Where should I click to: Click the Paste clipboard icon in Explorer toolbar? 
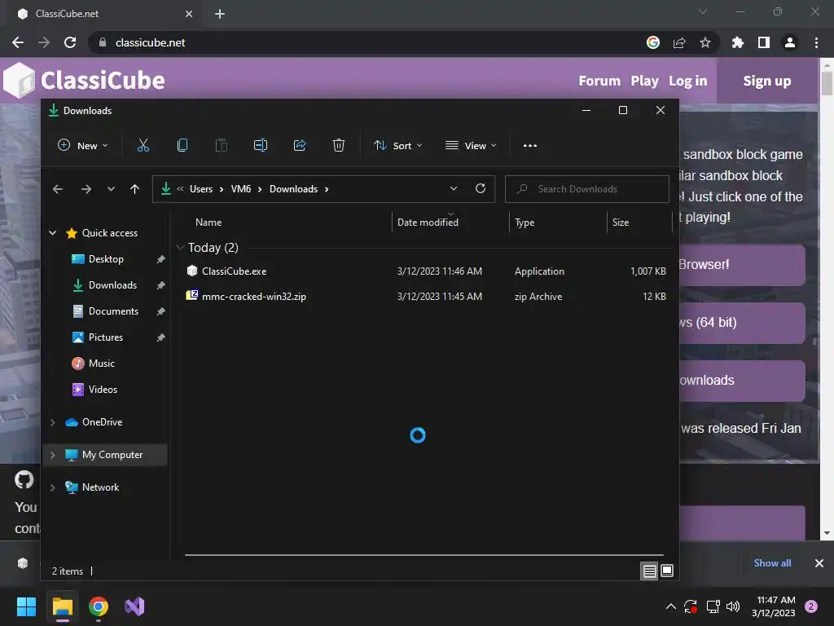[222, 145]
